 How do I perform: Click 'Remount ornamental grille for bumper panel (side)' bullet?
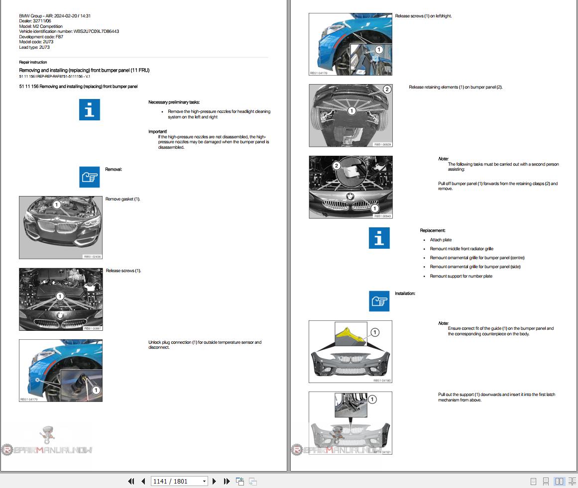tap(475, 267)
